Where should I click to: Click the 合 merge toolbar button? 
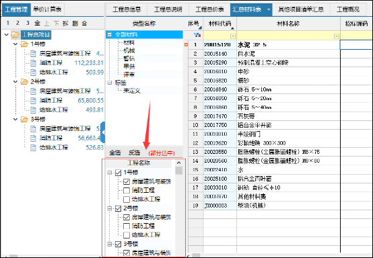point(84,24)
